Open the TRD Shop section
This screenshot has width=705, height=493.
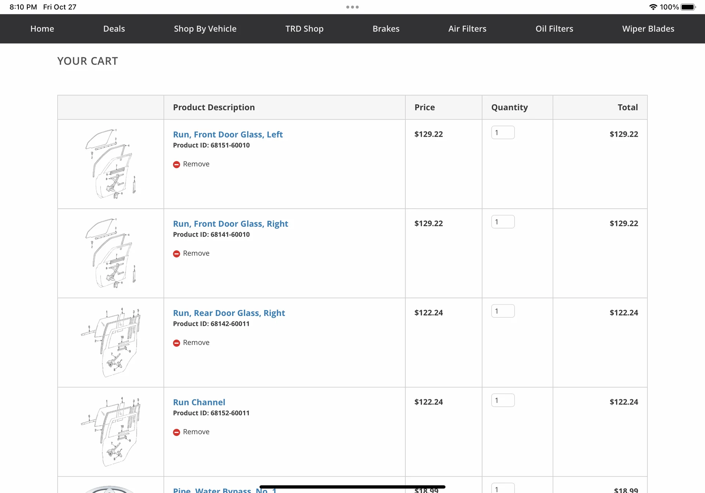pyautogui.click(x=304, y=29)
